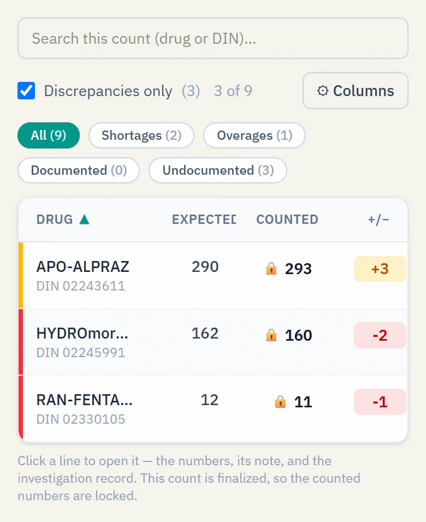
Task: Click expected value 162
Action: click(x=205, y=333)
